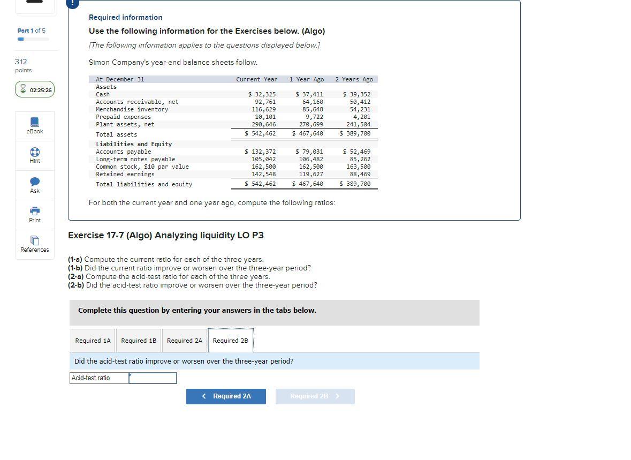Image resolution: width=631 pixels, height=460 pixels.
Task: Click the blue exclamation alert icon
Action: pos(72,3)
